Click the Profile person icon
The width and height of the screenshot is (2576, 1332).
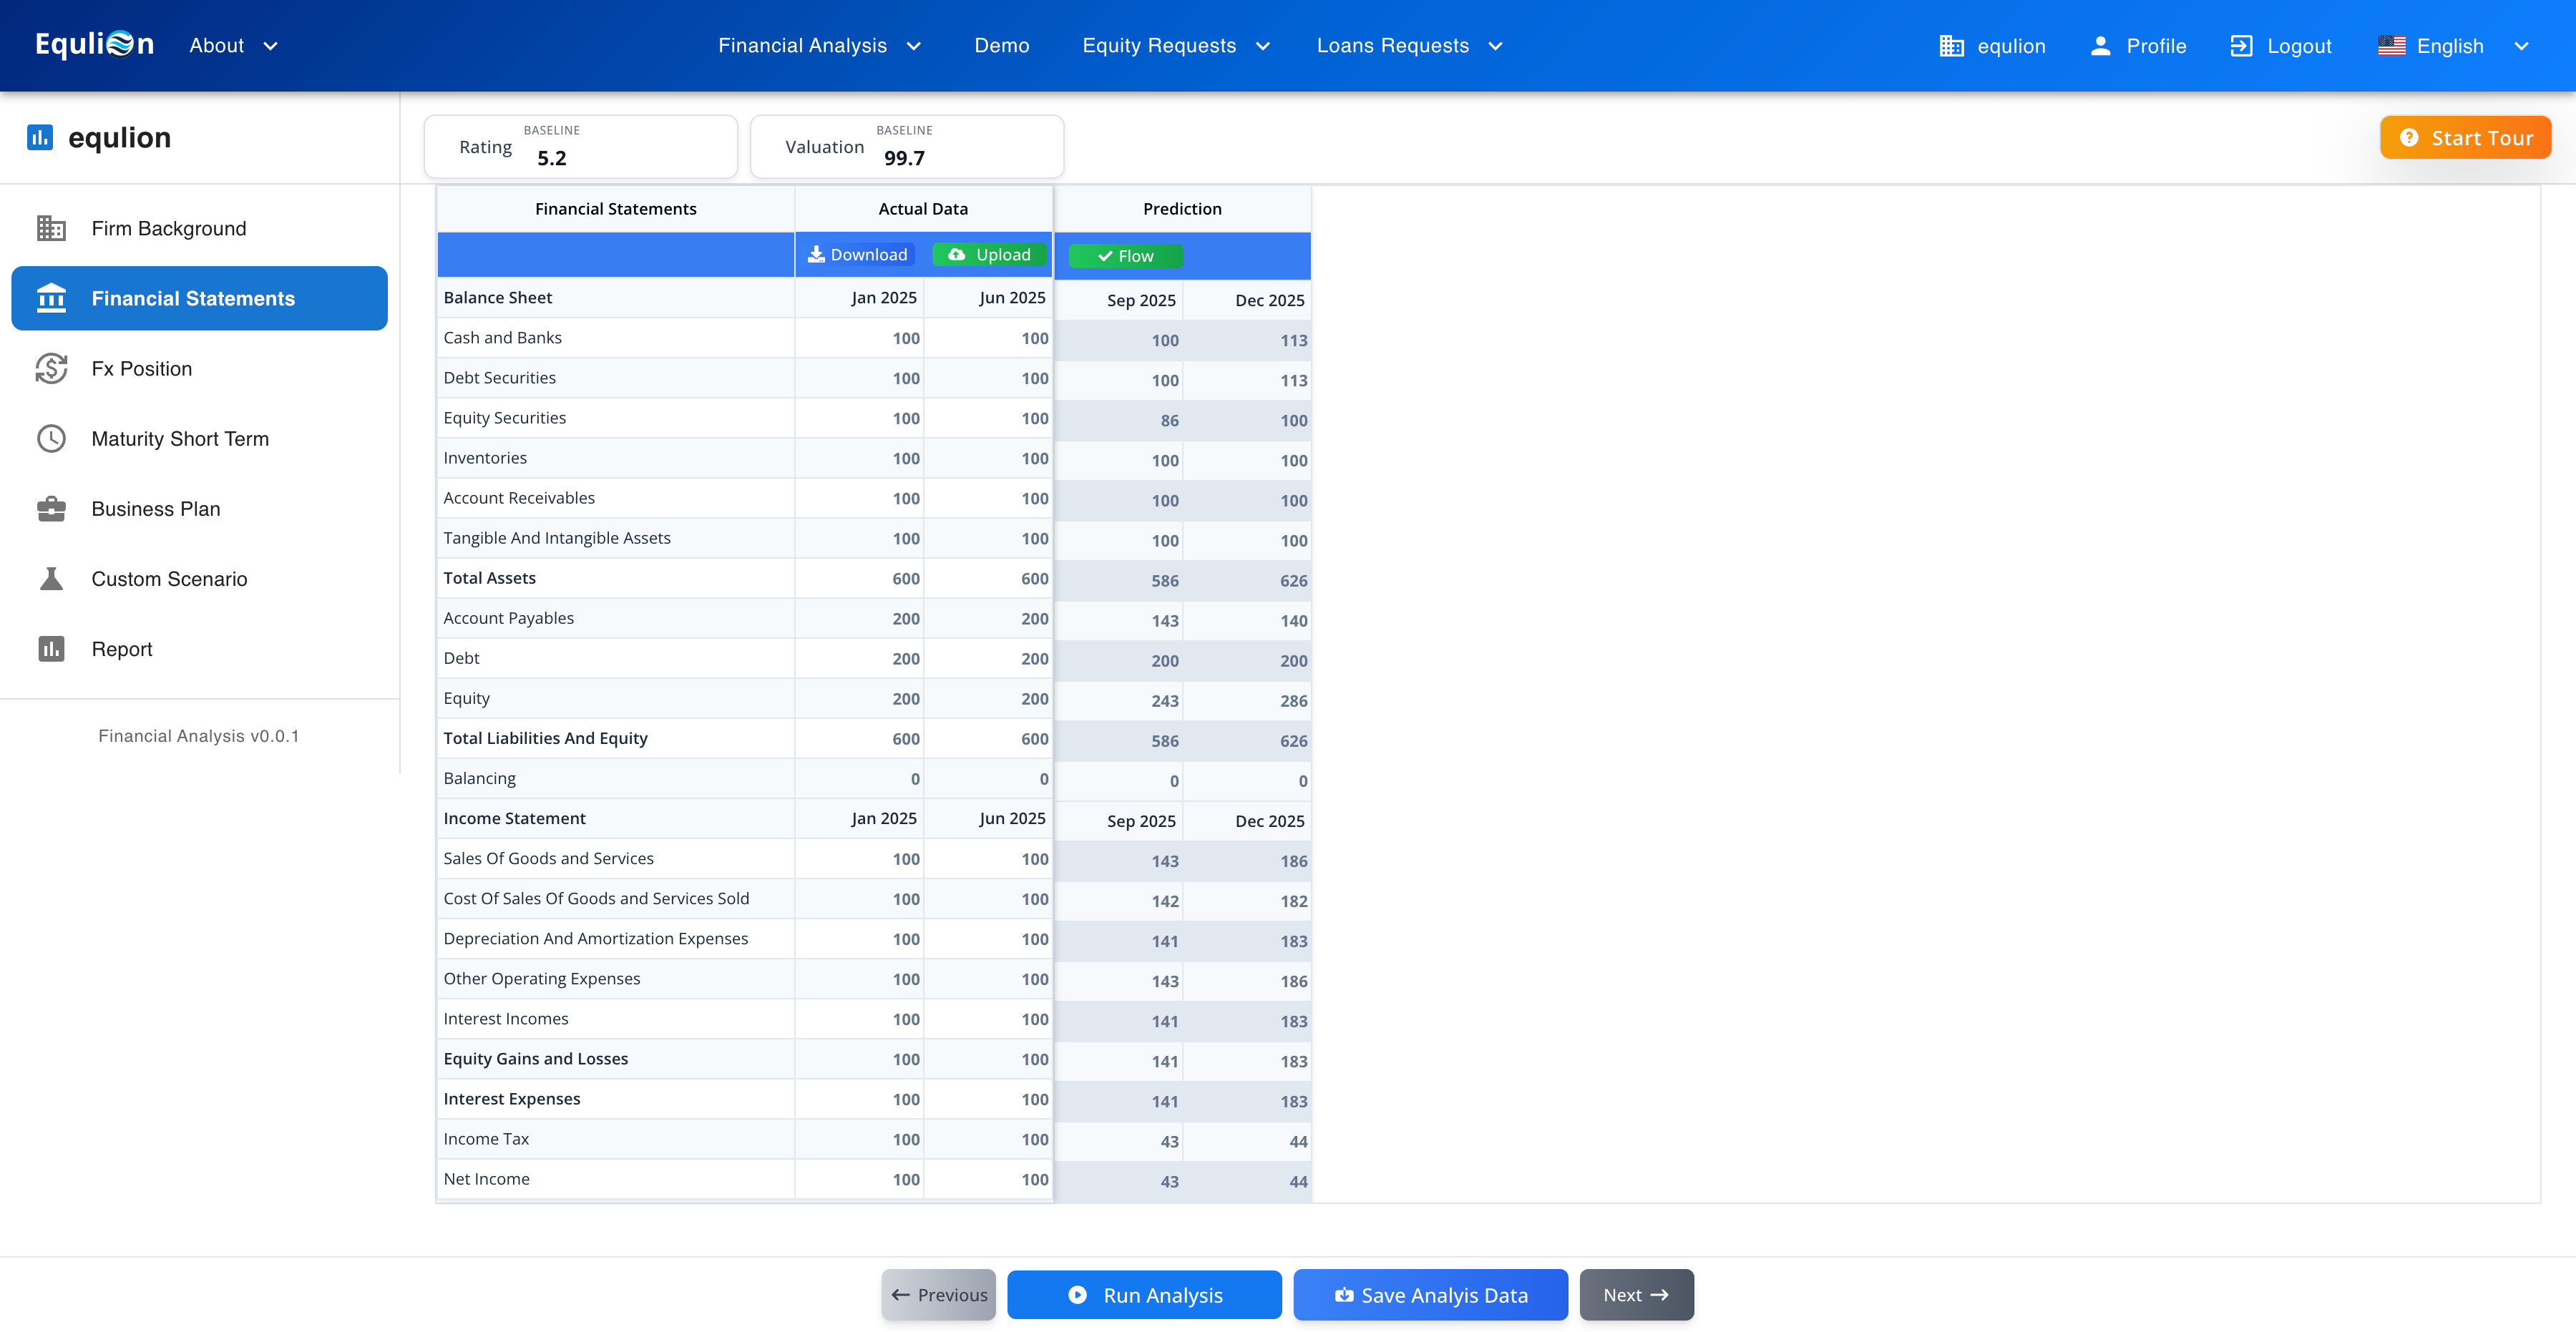point(2100,46)
